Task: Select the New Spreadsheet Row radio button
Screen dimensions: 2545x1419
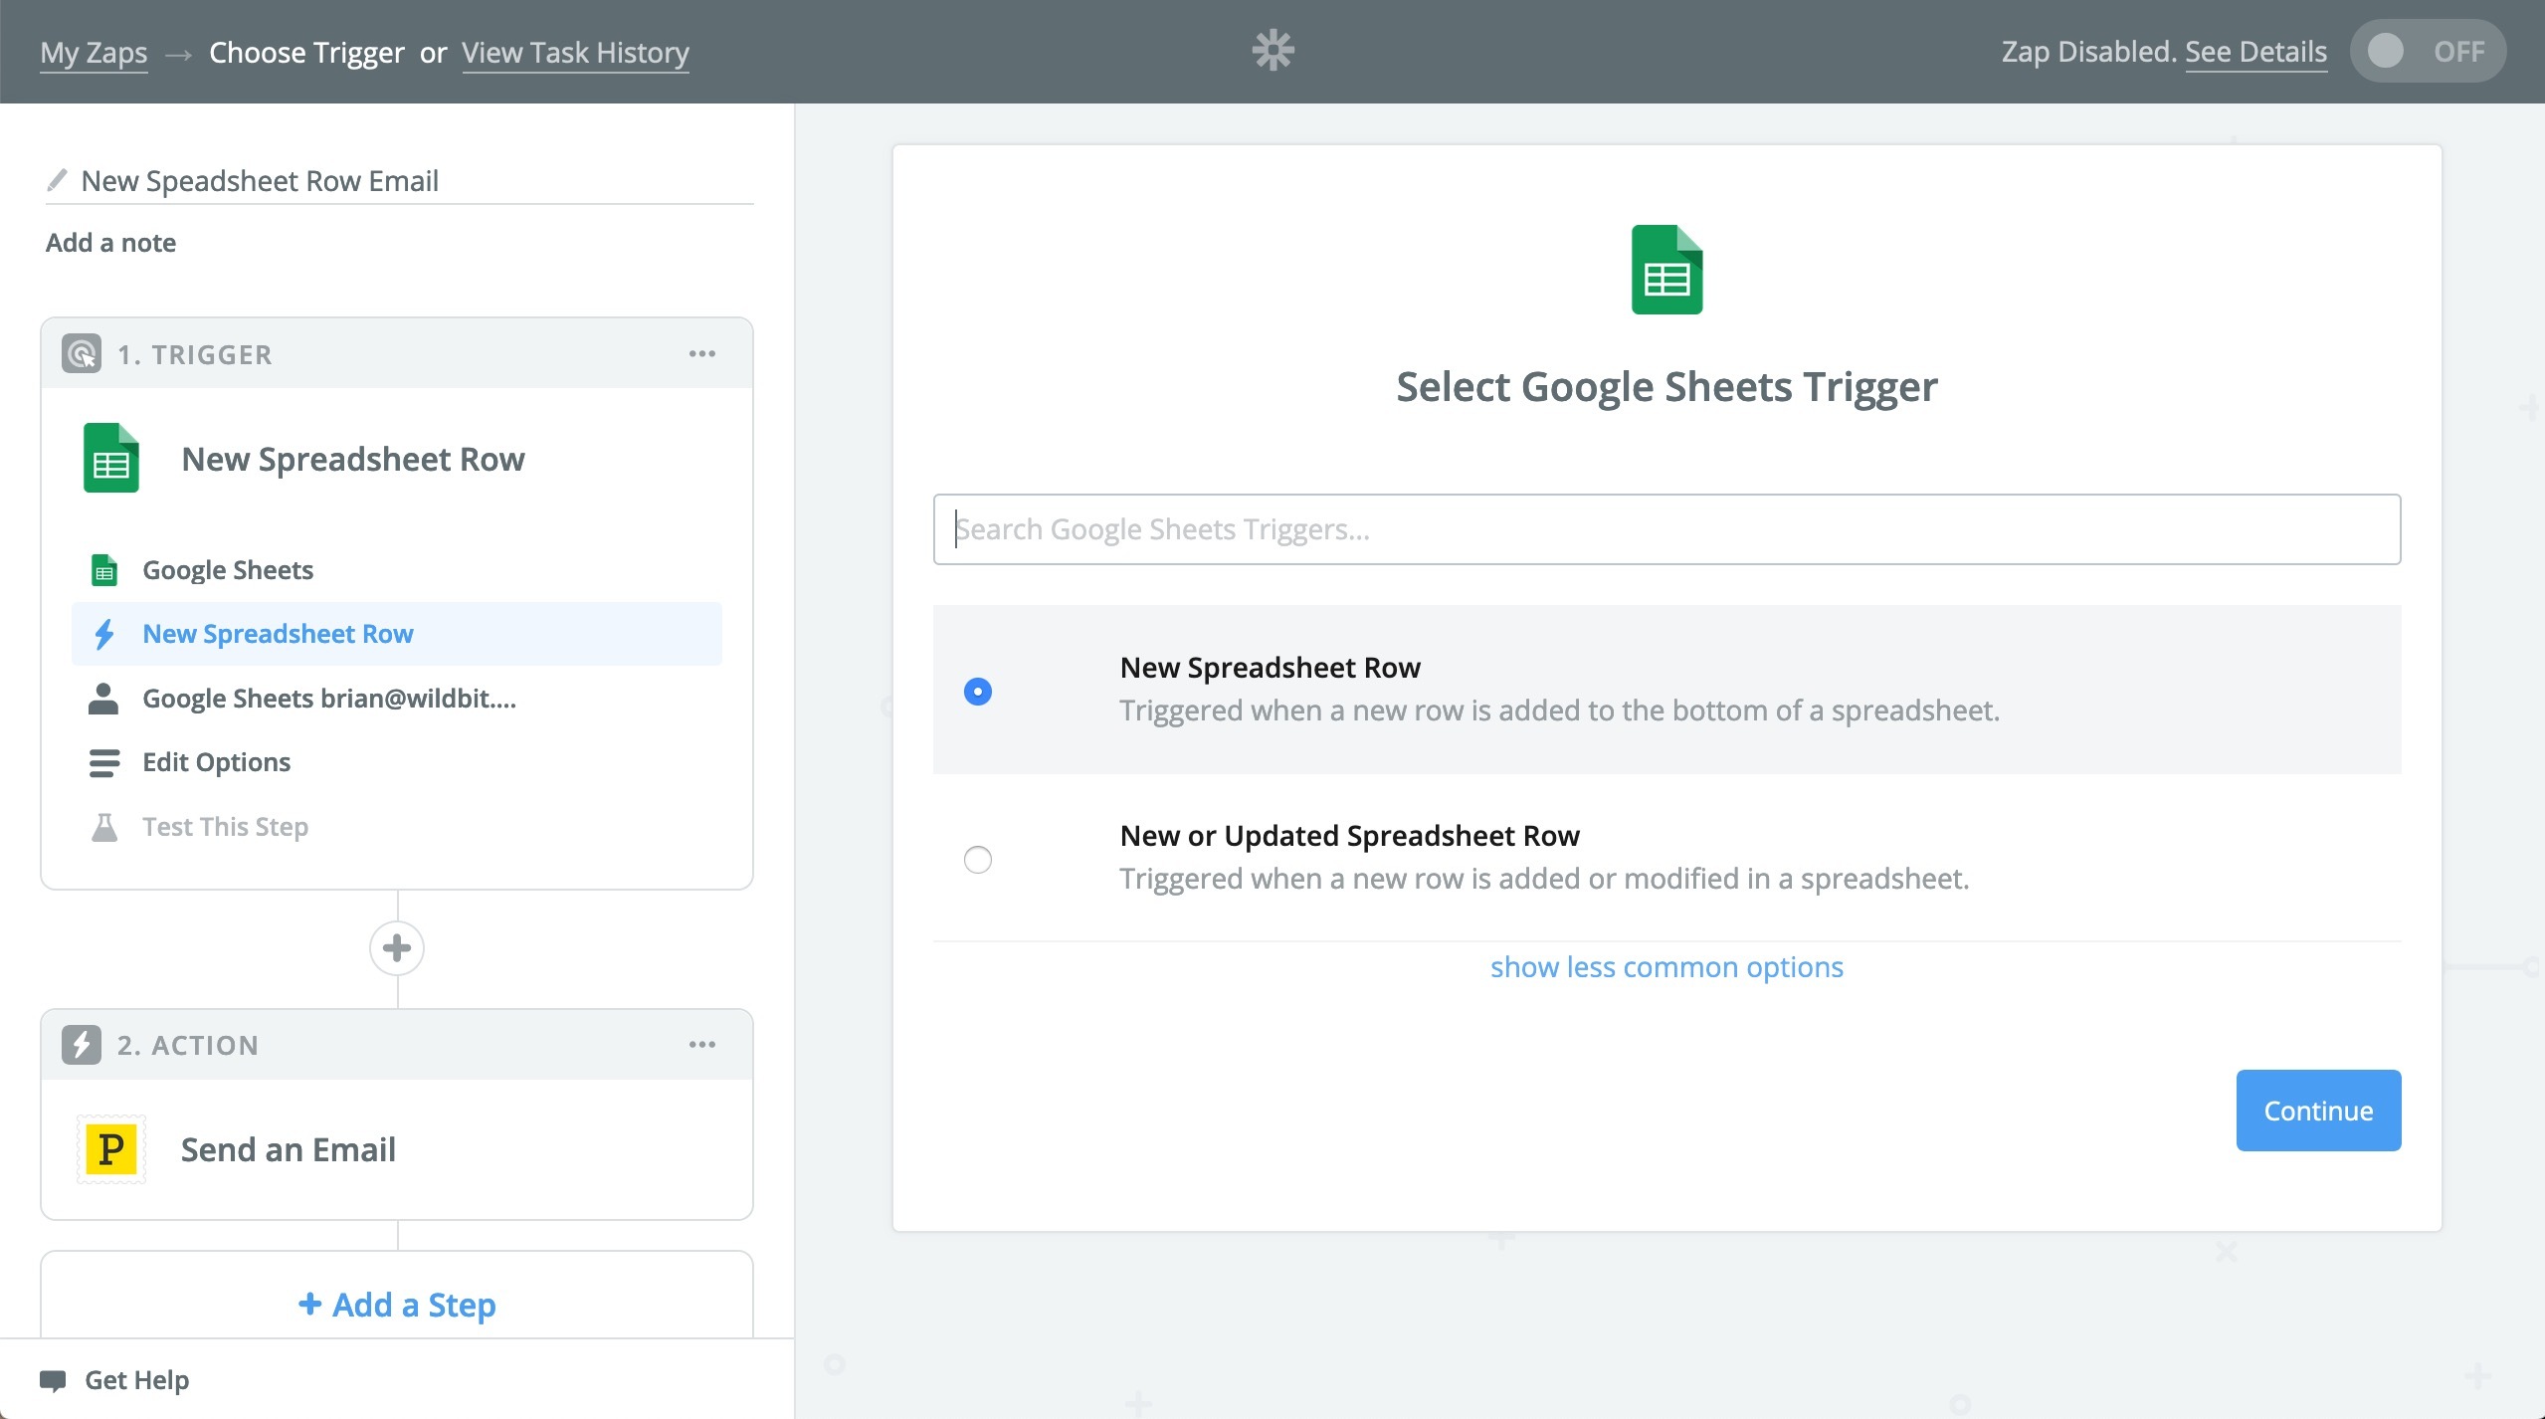Action: pyautogui.click(x=978, y=691)
